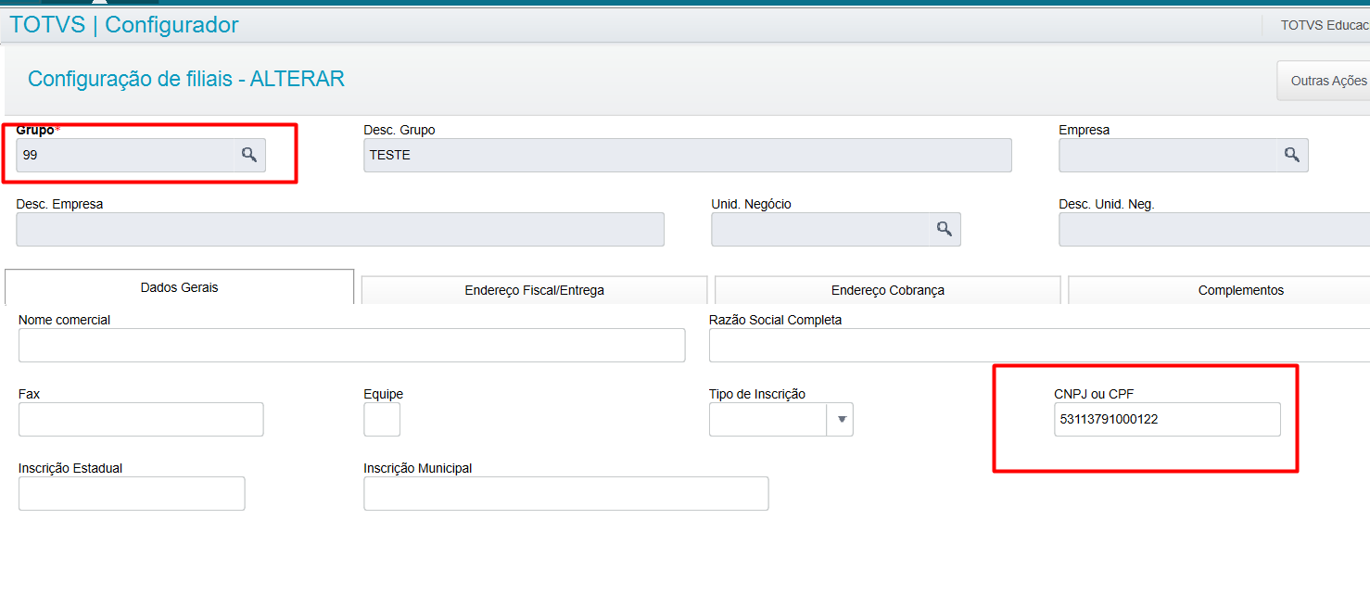
Task: Open the Empresa lookup magnifier icon
Action: tap(1292, 155)
